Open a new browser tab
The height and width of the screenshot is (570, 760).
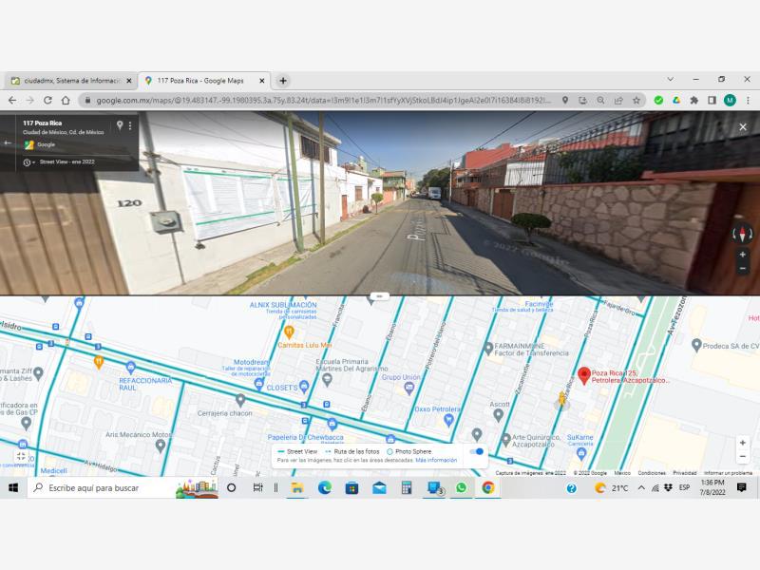click(x=283, y=81)
